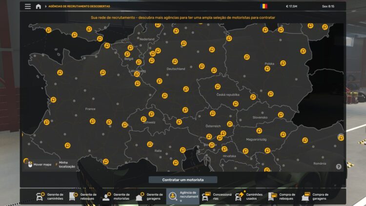Open Gerente de reboques tab
366x206 pixels.
point(83,196)
